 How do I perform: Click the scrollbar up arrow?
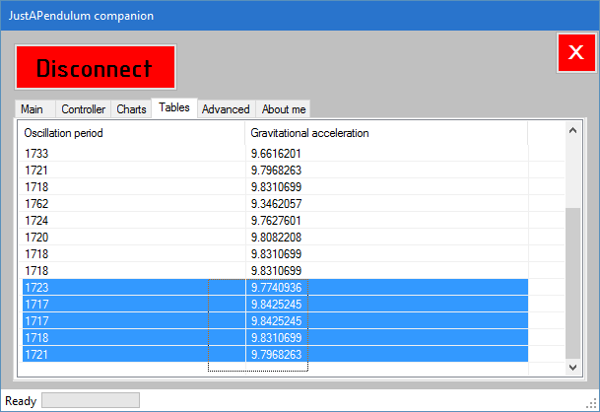[572, 130]
